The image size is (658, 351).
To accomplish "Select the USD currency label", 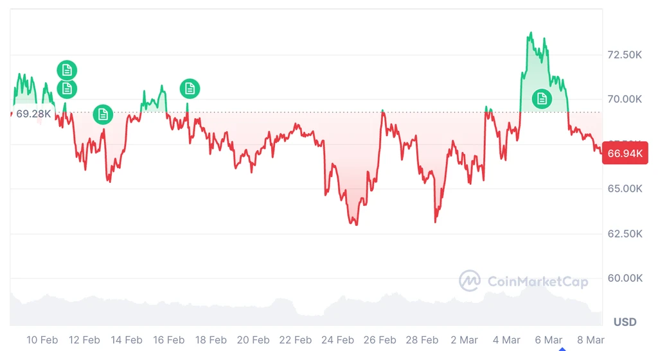I will click(x=625, y=321).
